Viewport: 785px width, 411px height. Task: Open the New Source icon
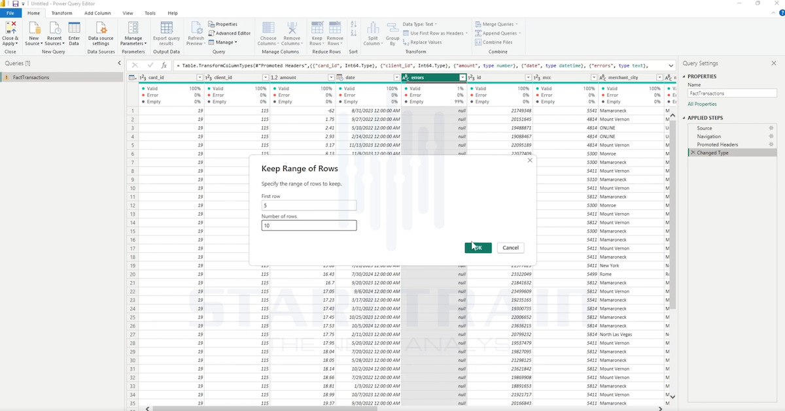(34, 28)
